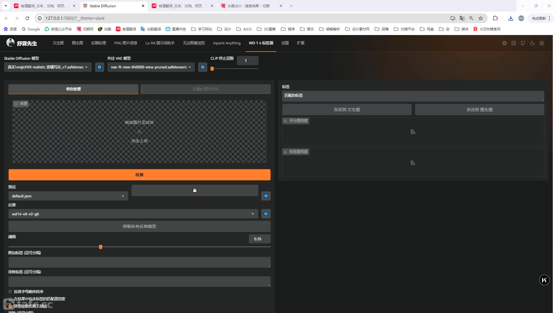The width and height of the screenshot is (556, 313).
Task: Click the orange 反推 button
Action: click(139, 175)
